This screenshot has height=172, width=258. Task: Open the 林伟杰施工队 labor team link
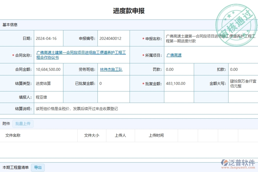111,69
